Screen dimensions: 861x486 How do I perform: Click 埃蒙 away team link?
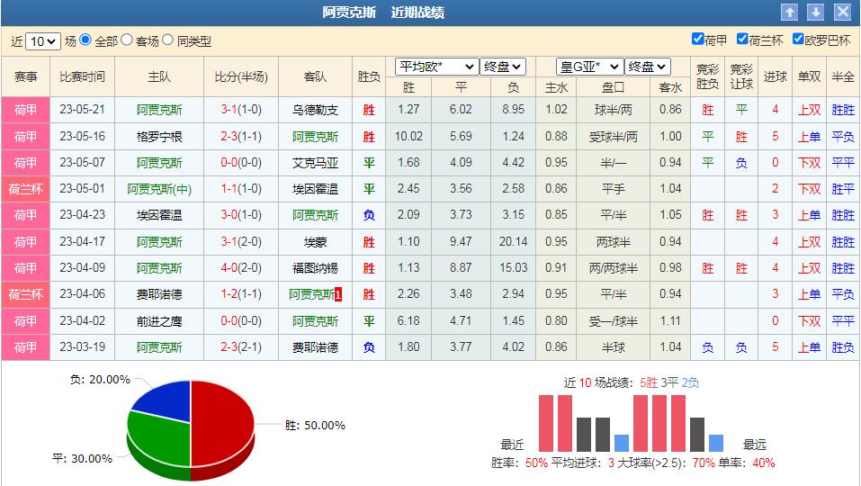[315, 241]
